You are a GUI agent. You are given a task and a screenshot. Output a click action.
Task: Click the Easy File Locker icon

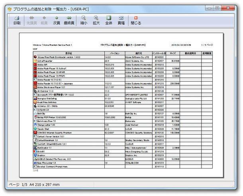(x=35, y=163)
